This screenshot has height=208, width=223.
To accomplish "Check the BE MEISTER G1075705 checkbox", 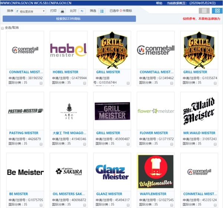I will (41, 205).
